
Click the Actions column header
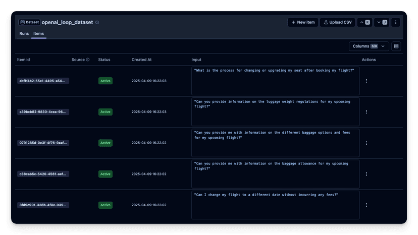point(369,60)
